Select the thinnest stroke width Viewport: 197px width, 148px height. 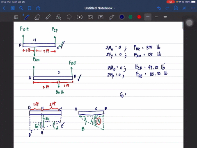[x=157, y=17]
